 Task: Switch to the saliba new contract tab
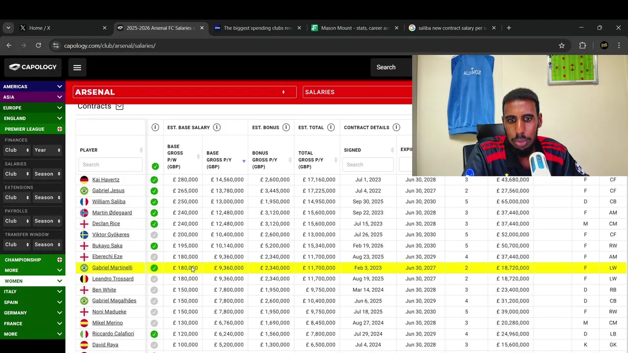[452, 28]
